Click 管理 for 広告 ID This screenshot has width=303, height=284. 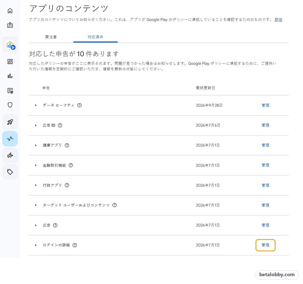pyautogui.click(x=265, y=125)
